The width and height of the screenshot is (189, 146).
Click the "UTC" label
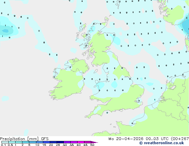click(x=165, y=139)
